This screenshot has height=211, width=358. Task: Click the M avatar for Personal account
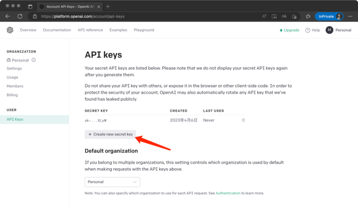[x=329, y=30]
